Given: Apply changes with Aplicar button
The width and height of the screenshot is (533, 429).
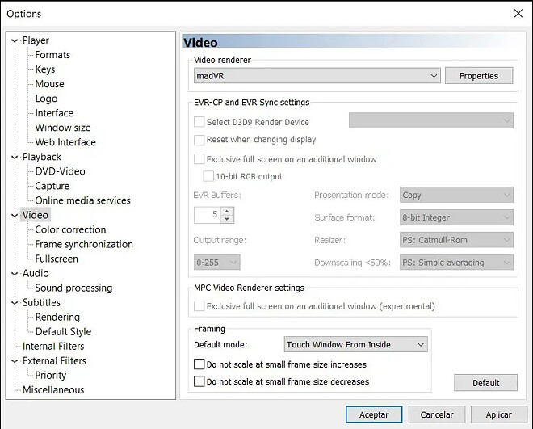Looking at the screenshot, I should pos(498,414).
